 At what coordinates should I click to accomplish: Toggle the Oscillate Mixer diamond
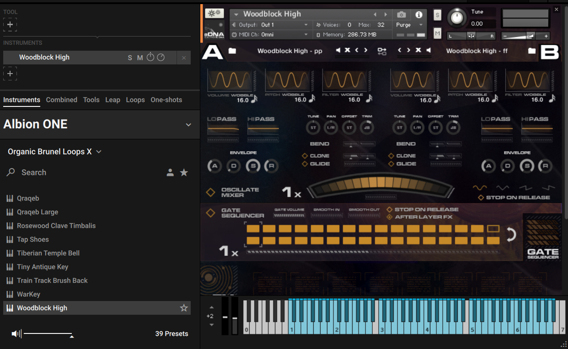click(x=210, y=192)
